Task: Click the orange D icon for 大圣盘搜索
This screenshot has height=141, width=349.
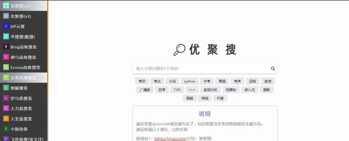Action: pos(6,119)
